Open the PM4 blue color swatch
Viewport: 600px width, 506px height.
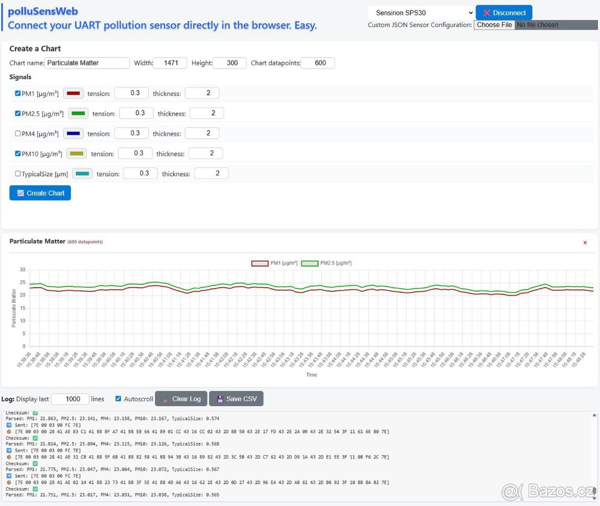tap(73, 133)
